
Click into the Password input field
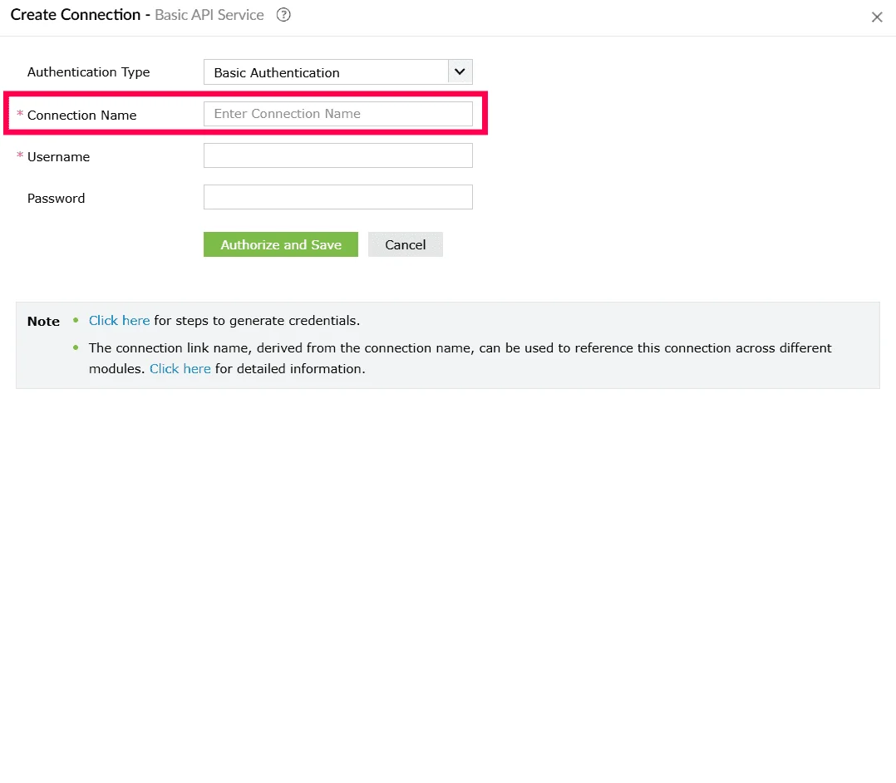pyautogui.click(x=337, y=197)
